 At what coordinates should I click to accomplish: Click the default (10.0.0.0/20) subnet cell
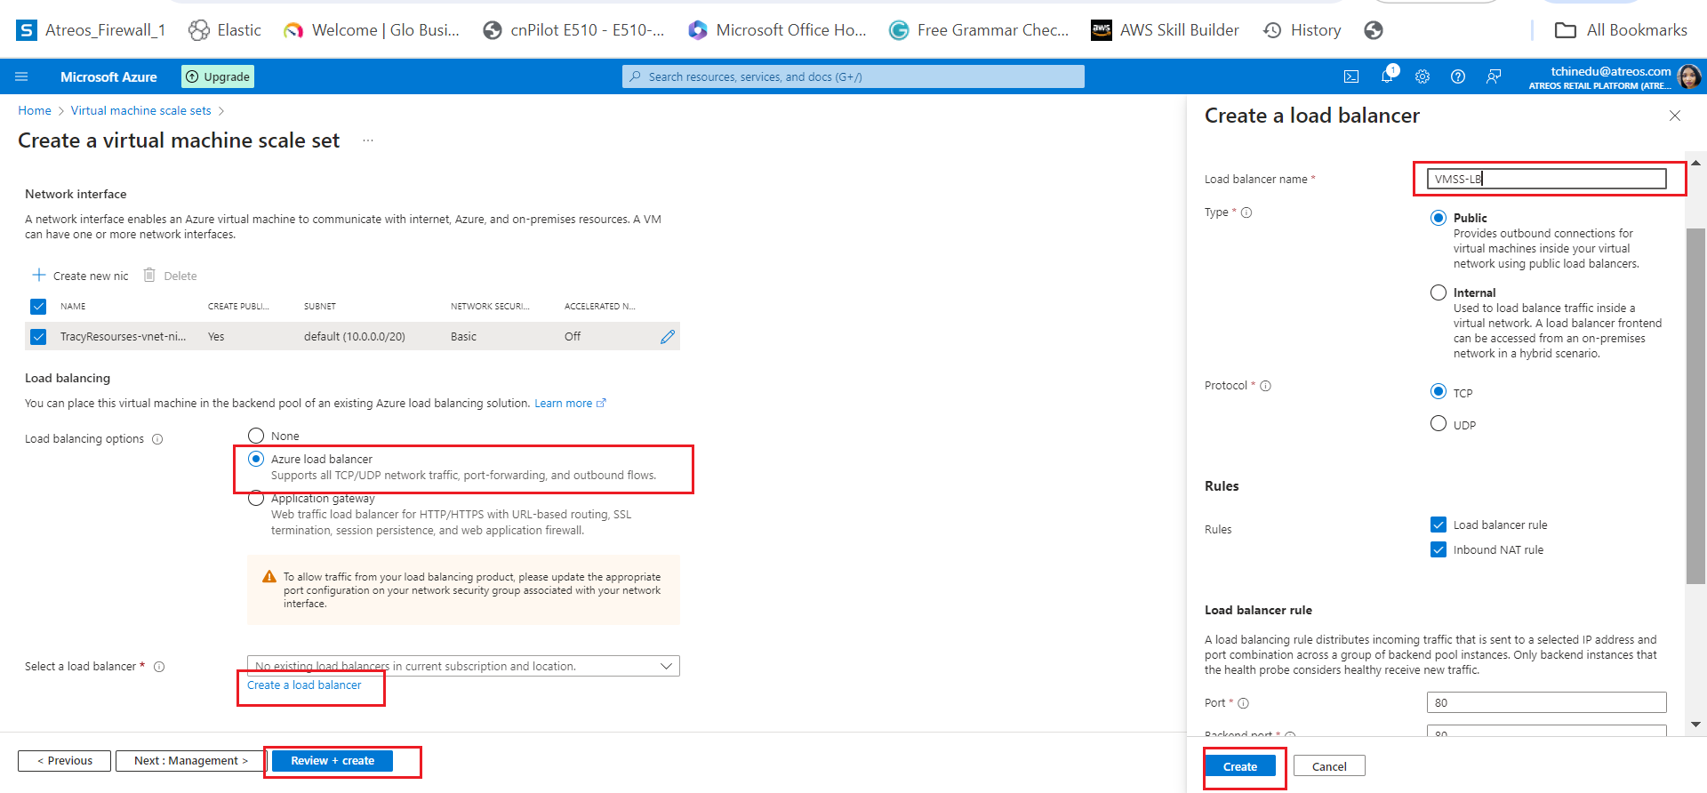tap(355, 337)
